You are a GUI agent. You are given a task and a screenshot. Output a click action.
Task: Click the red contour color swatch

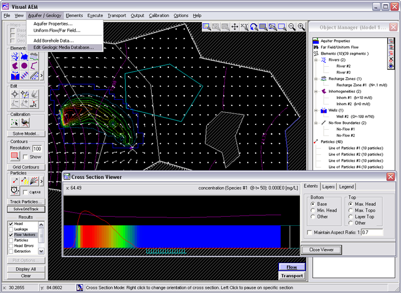15,156
